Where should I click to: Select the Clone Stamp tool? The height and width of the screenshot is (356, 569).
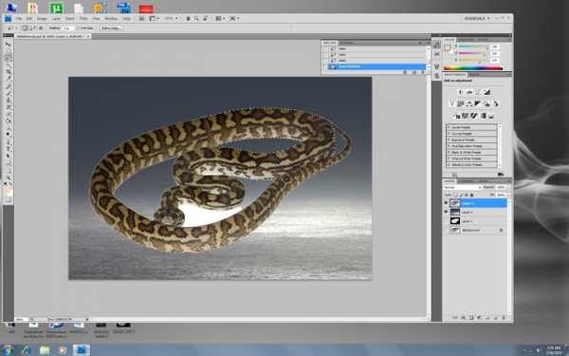9,101
